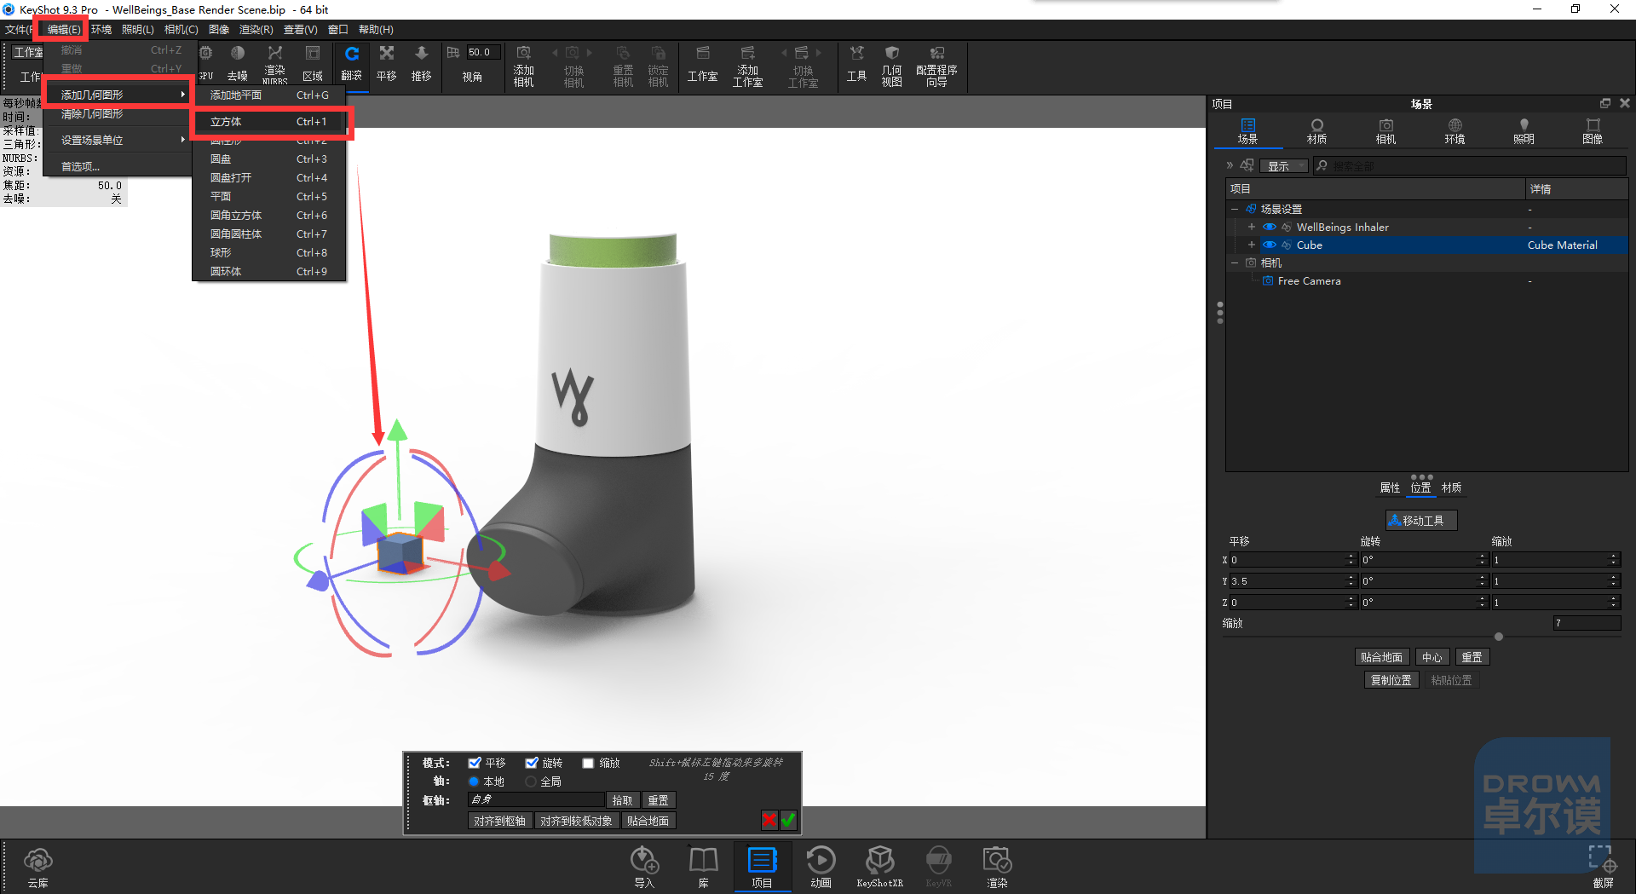Undock the Project panel with float icon
The height and width of the screenshot is (894, 1636).
(1605, 103)
